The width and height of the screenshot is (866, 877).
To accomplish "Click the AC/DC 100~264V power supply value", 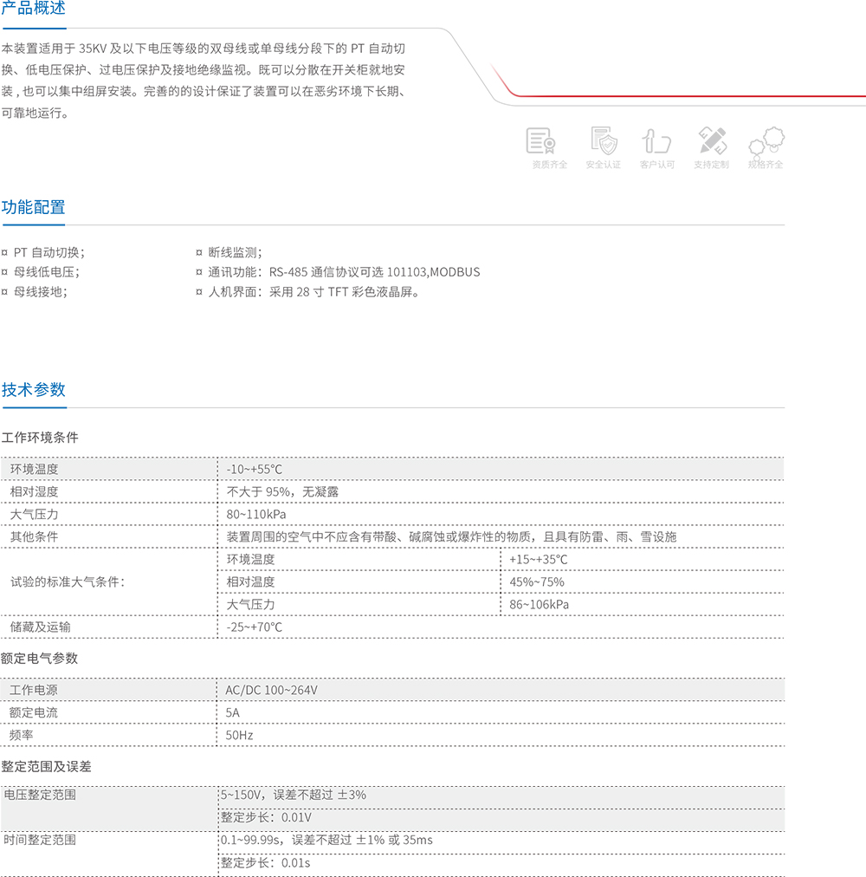I will click(x=272, y=690).
